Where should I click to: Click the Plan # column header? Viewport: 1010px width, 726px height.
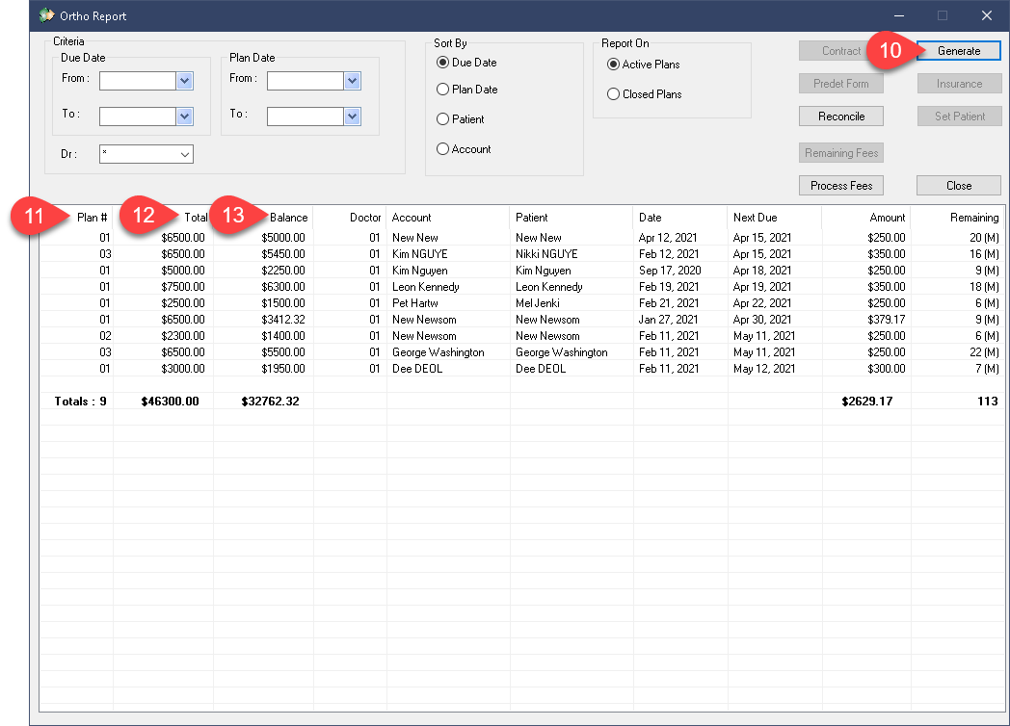tap(93, 218)
